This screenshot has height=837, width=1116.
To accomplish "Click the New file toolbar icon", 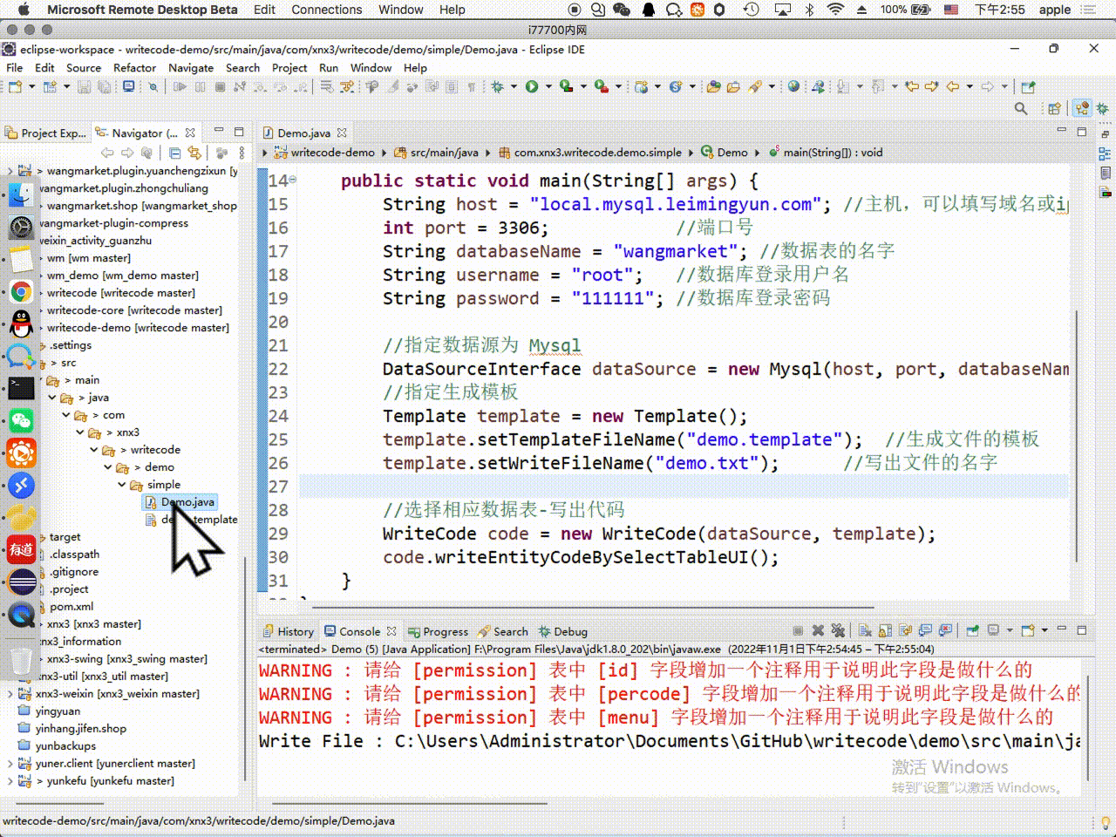I will pos(15,86).
